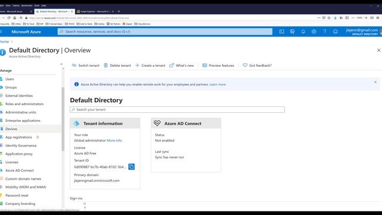The height and width of the screenshot is (215, 382).
Task: Copy the Tenant ID to clipboard
Action: coord(131,167)
